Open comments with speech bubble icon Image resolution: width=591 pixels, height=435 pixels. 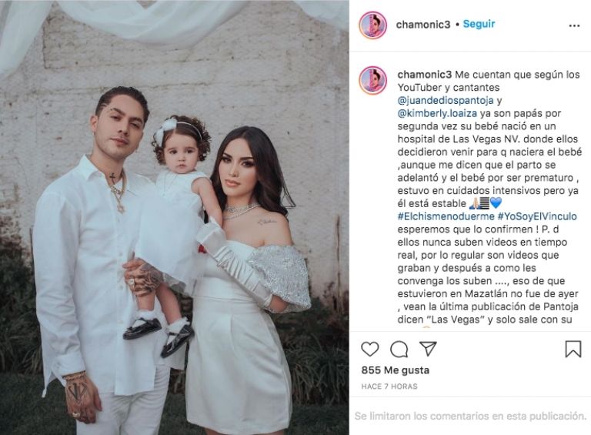[399, 350]
